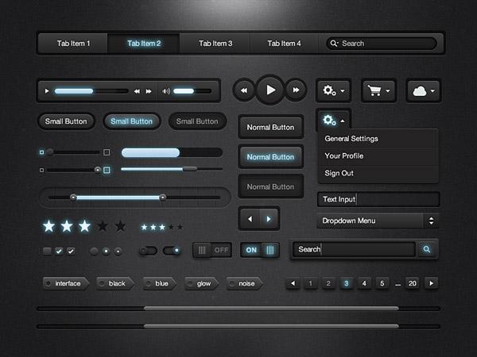Choose Sign Out from the settings menu
Viewport: 477px width, 357px height.
339,173
